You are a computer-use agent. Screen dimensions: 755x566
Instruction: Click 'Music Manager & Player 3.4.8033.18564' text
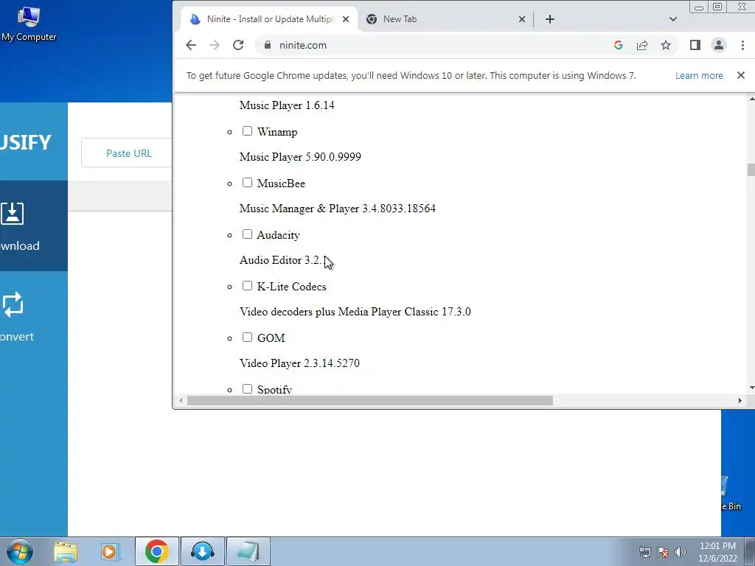click(x=338, y=209)
